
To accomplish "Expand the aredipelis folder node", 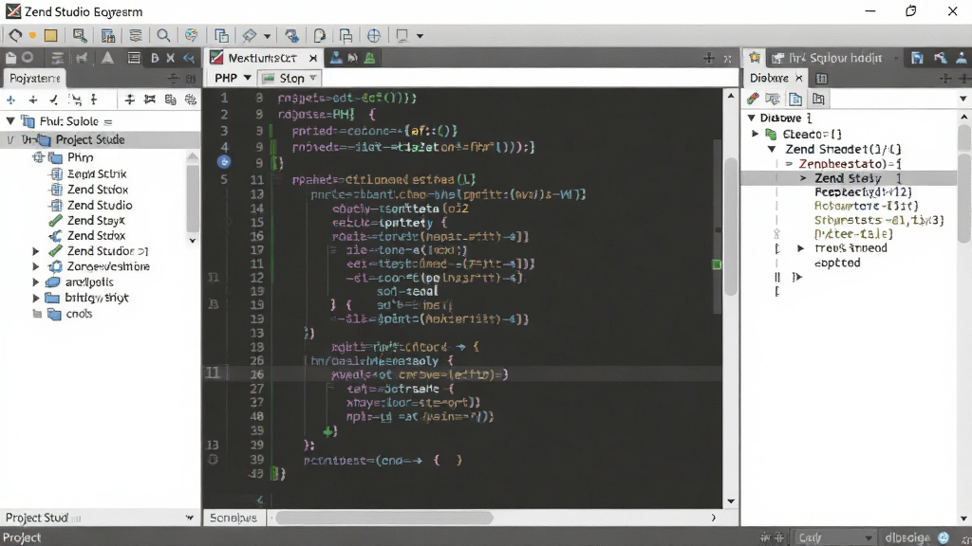I will [36, 282].
